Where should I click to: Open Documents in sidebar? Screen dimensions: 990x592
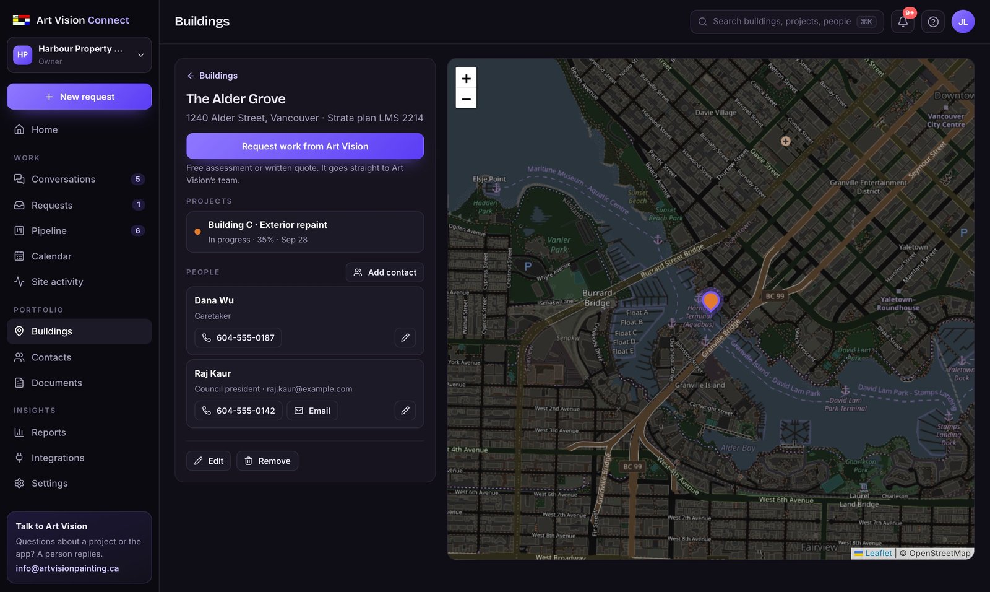point(79,383)
